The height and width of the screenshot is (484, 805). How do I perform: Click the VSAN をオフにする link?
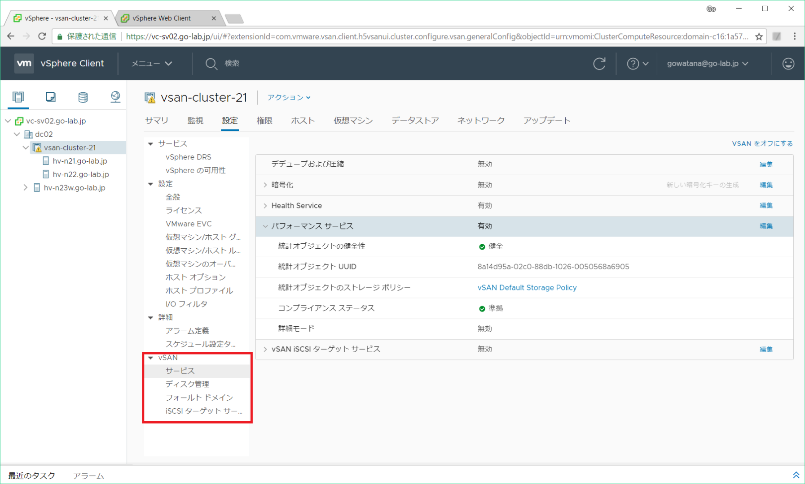[x=762, y=143]
